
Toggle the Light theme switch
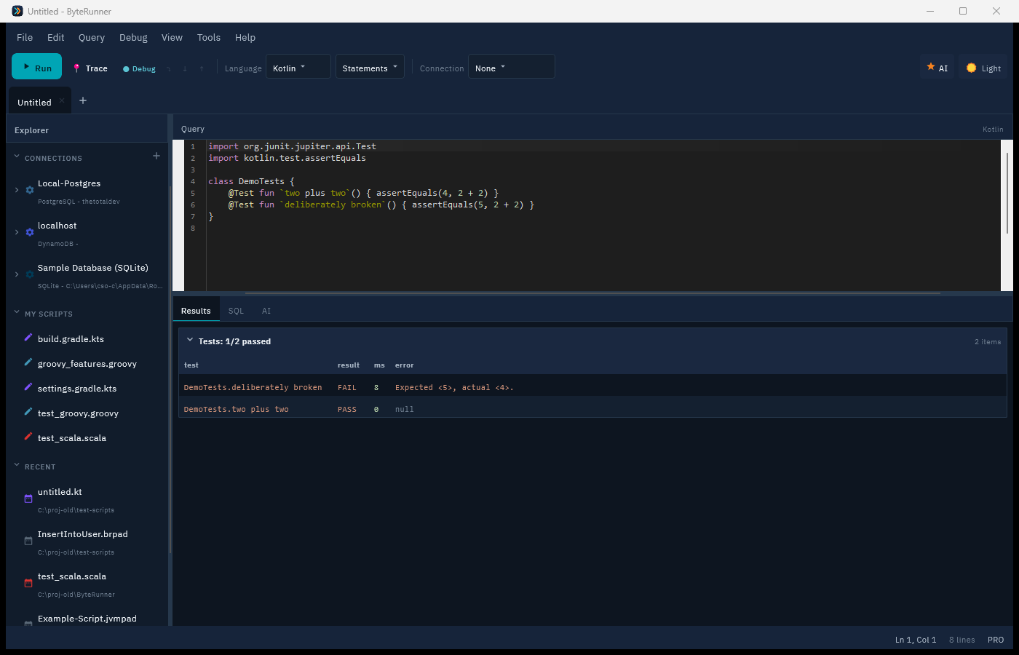click(983, 67)
